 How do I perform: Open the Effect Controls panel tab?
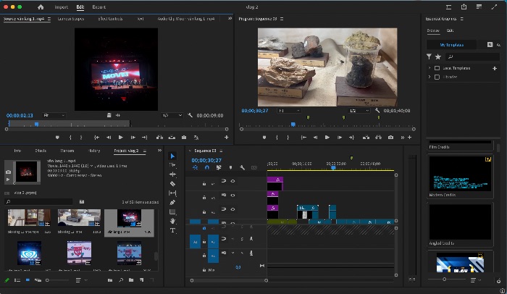[x=110, y=19]
